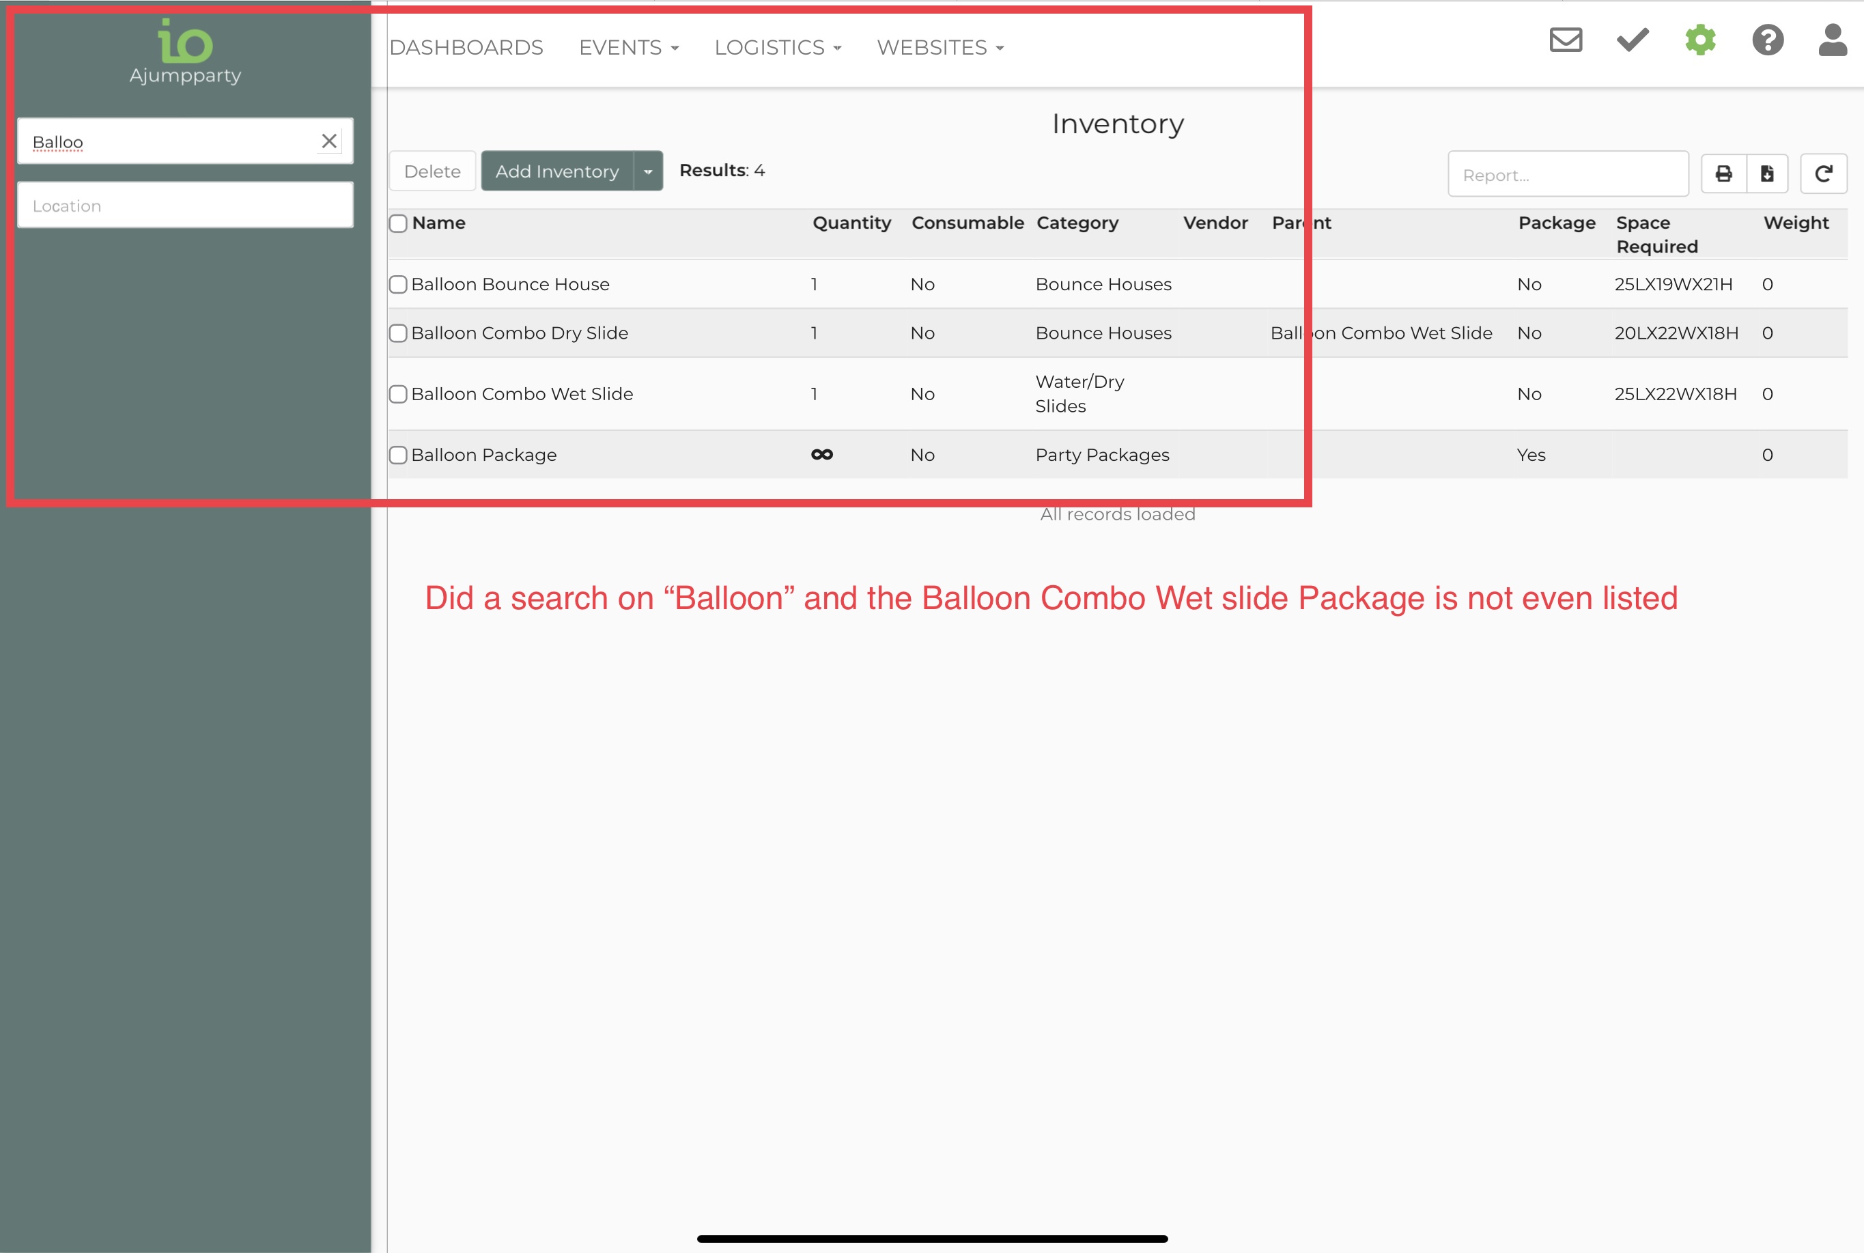
Task: Click the print report icon
Action: click(x=1723, y=173)
